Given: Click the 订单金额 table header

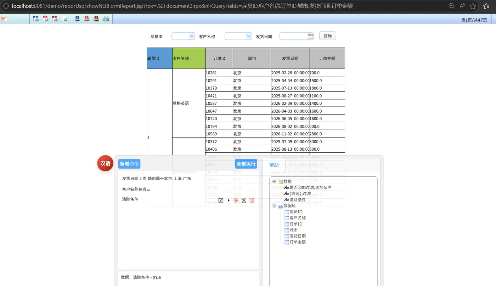Looking at the screenshot, I should 327,58.
